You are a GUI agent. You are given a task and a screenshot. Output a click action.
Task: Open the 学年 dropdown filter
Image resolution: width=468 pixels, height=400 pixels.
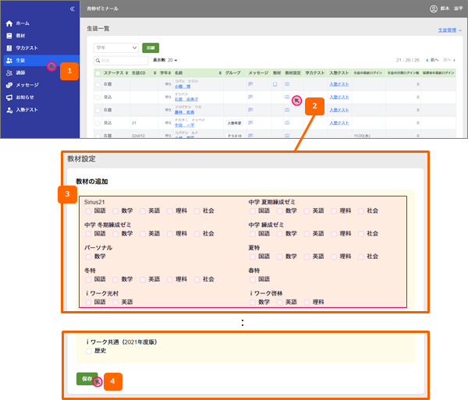pos(115,48)
